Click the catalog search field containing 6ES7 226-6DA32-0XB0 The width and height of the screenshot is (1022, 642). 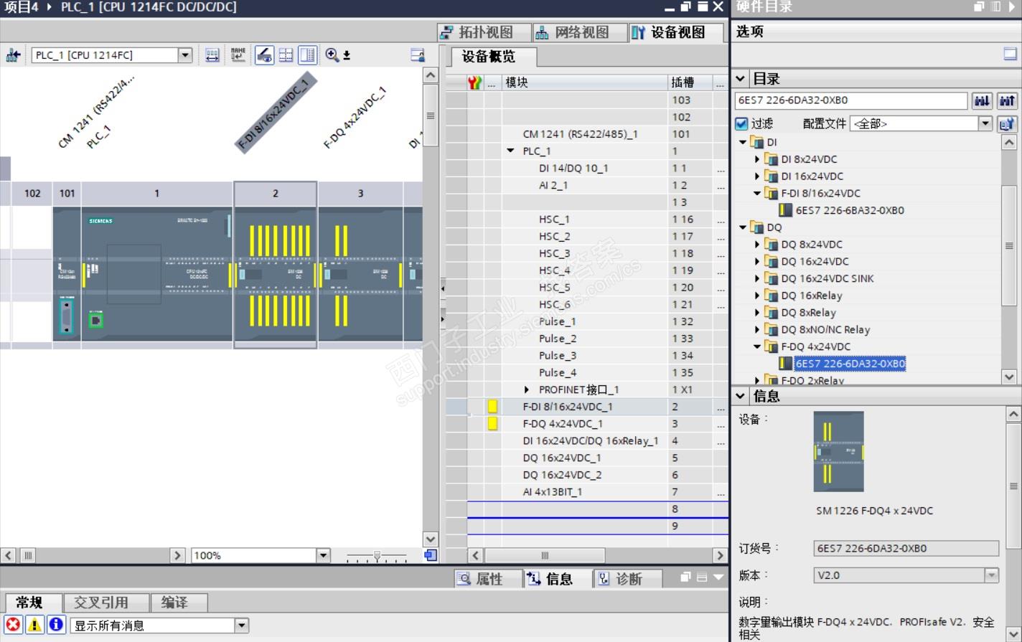click(x=851, y=100)
